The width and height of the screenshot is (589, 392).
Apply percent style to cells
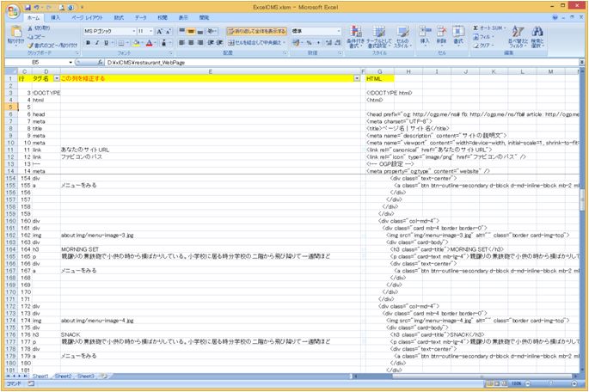pos(310,43)
